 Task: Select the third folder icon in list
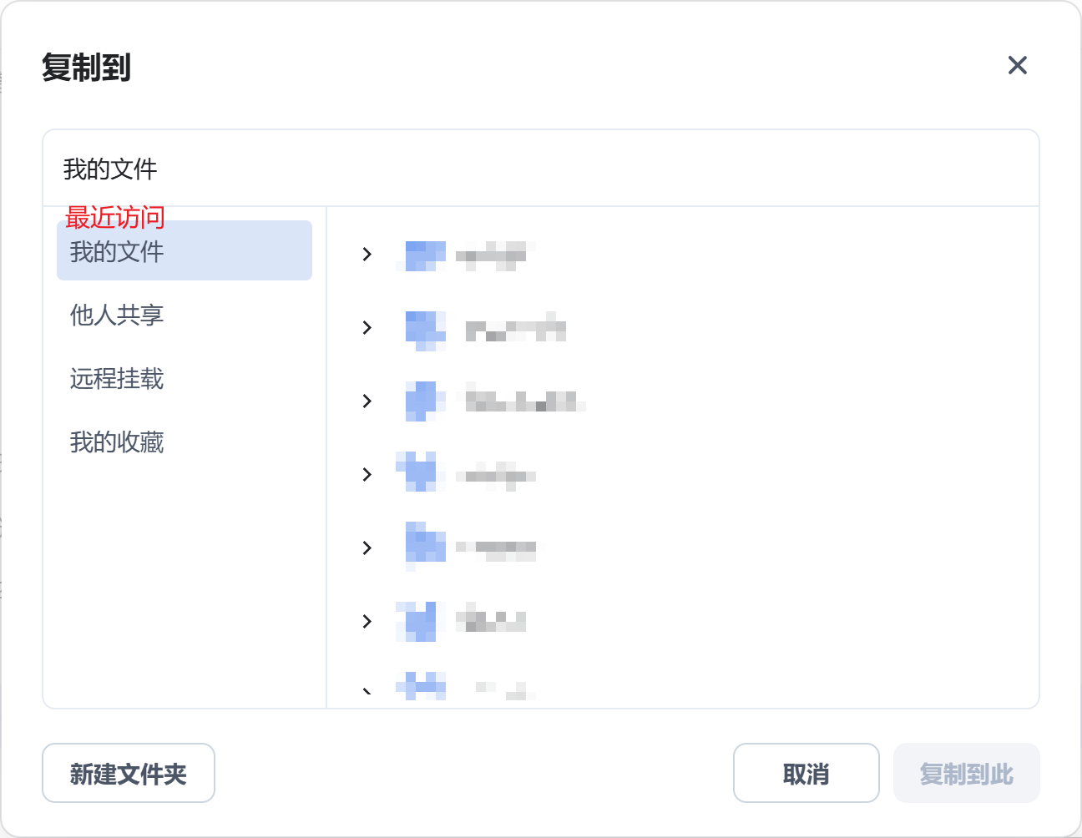coord(422,401)
